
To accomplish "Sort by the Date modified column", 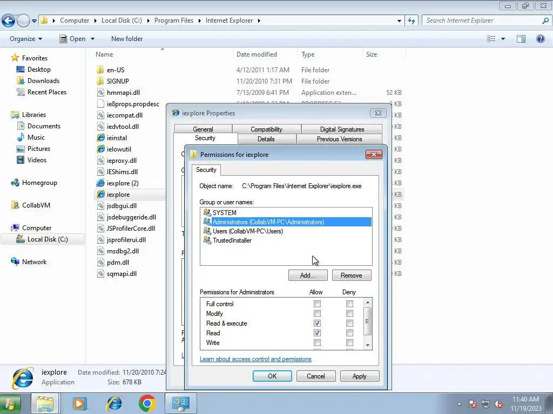I will pyautogui.click(x=257, y=54).
